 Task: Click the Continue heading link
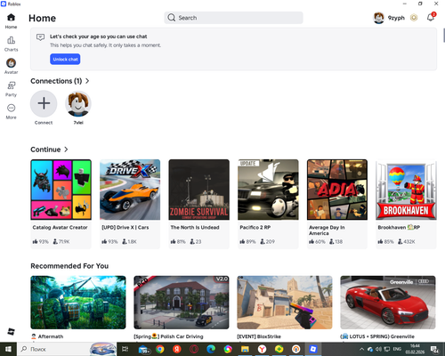[x=45, y=150]
